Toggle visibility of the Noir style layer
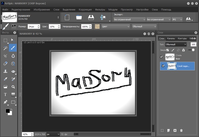 click(162, 57)
